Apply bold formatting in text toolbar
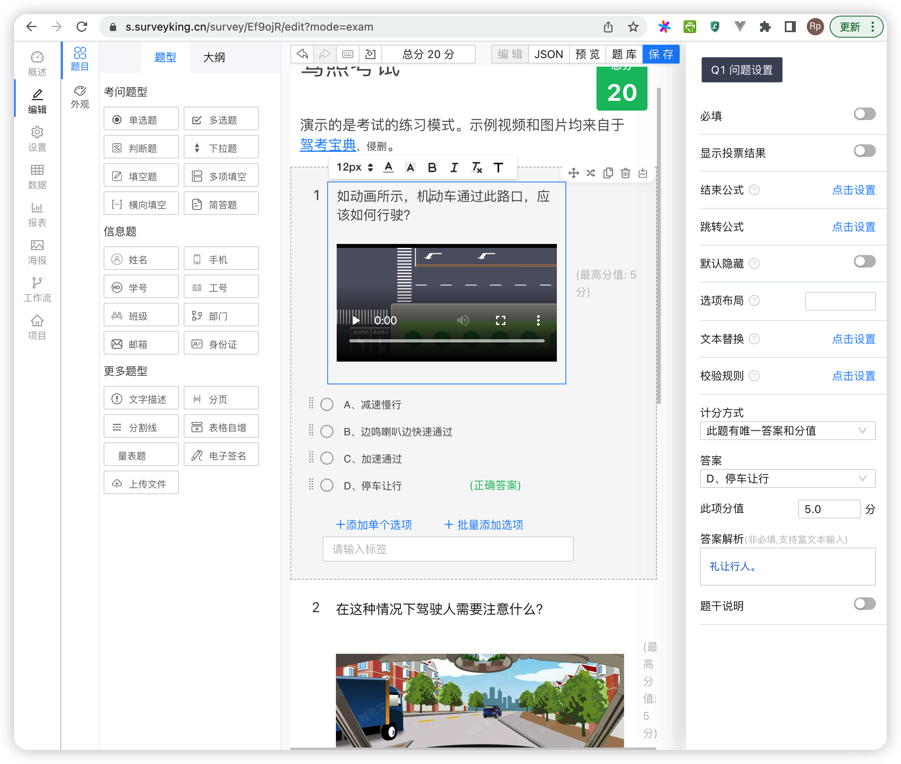 (x=432, y=167)
